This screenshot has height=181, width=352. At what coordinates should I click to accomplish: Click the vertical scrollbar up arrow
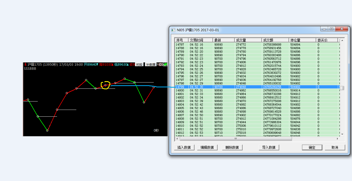(342, 40)
